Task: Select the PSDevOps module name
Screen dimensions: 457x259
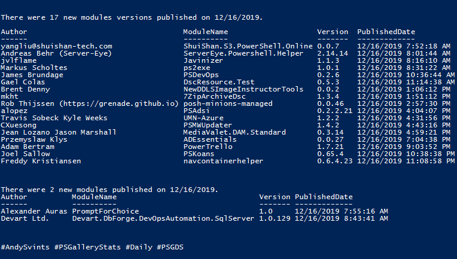Action: pos(201,75)
